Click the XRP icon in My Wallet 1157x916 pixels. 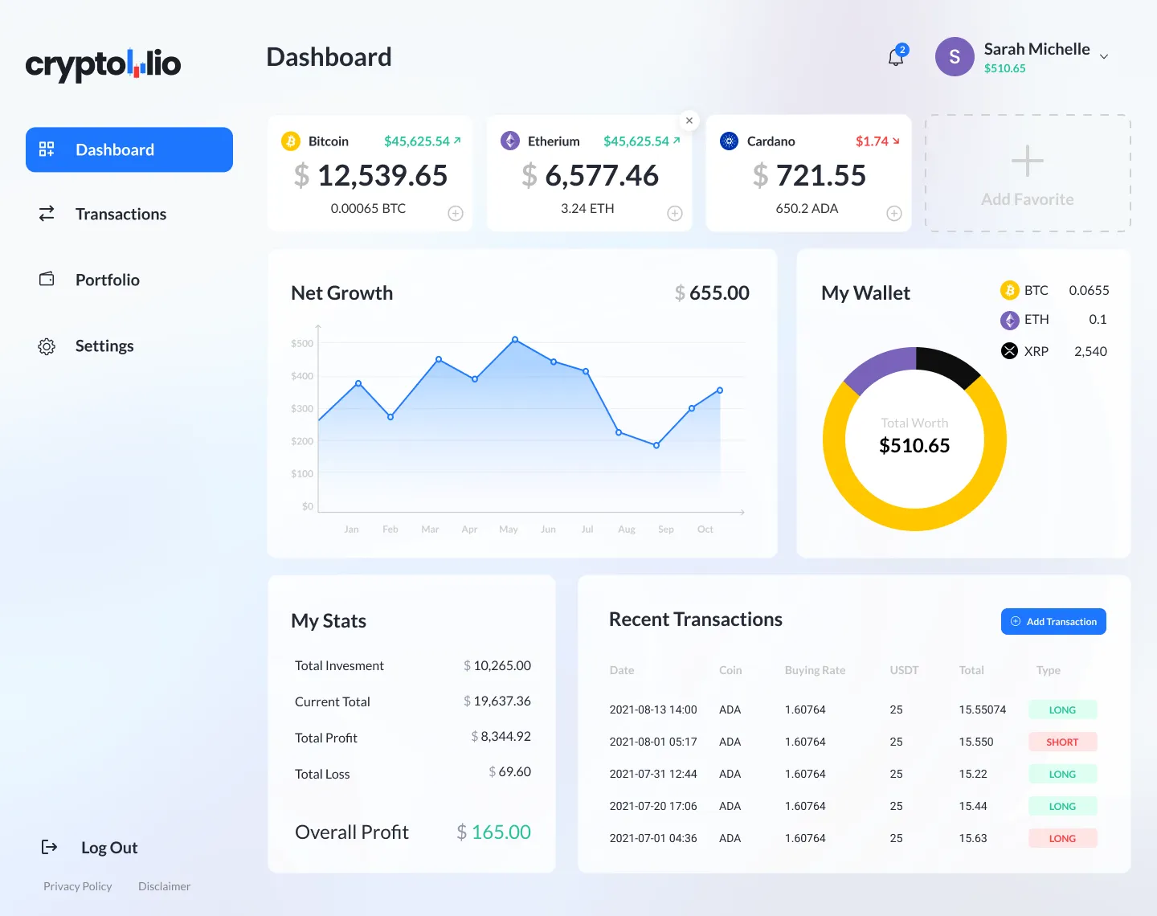coord(1009,351)
